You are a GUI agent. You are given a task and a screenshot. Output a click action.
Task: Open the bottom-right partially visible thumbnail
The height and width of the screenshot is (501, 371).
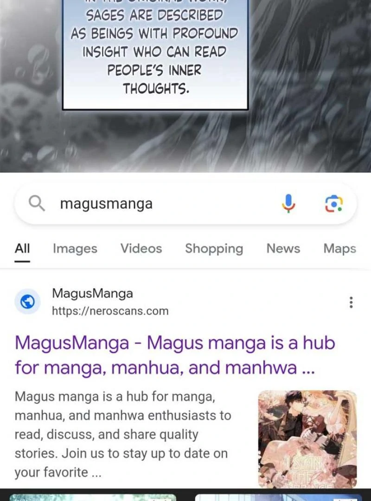click(x=278, y=497)
